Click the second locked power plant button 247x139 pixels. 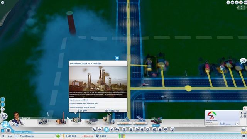pyautogui.click(x=140, y=123)
